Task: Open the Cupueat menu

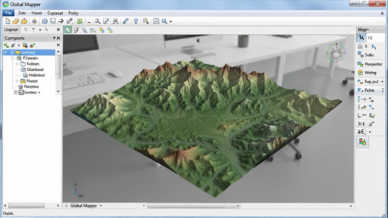Action: point(55,13)
